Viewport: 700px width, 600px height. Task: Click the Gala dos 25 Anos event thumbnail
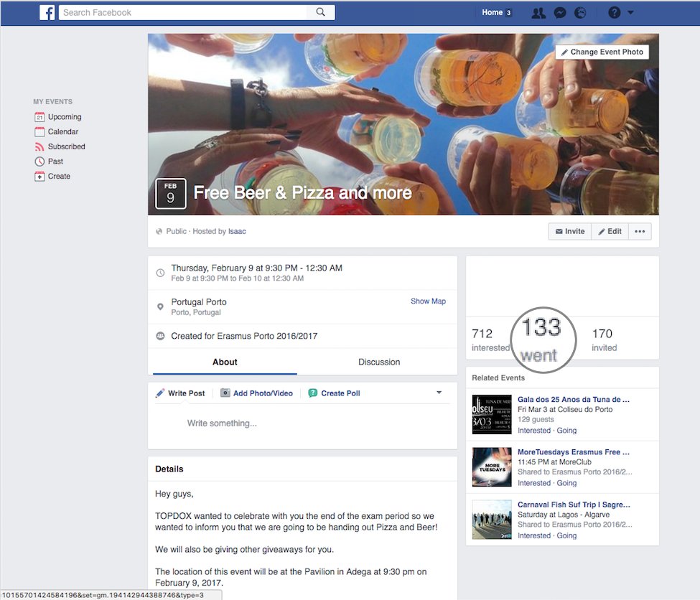point(492,414)
